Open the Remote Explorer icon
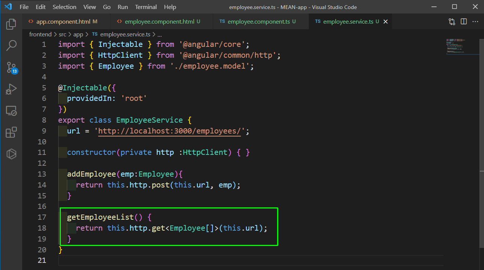Screen dimensions: 484x270 pyautogui.click(x=11, y=111)
